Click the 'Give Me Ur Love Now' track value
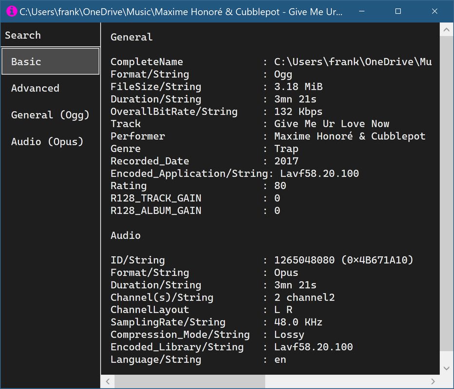454x389 pixels. point(332,124)
